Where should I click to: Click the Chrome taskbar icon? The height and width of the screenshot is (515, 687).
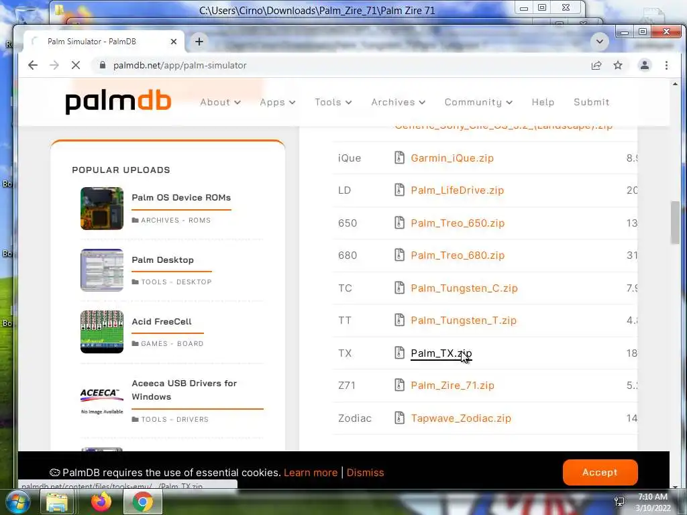tap(142, 502)
